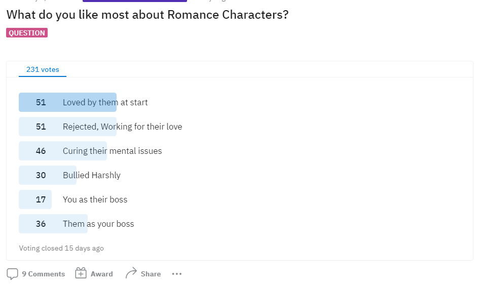Select the 'Bullied Harshly' poll option
The height and width of the screenshot is (286, 478).
tap(91, 176)
